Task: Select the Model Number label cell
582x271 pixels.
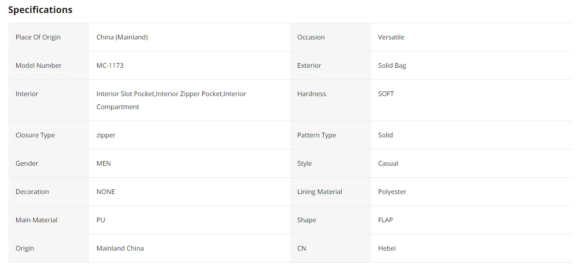Action: (x=49, y=65)
